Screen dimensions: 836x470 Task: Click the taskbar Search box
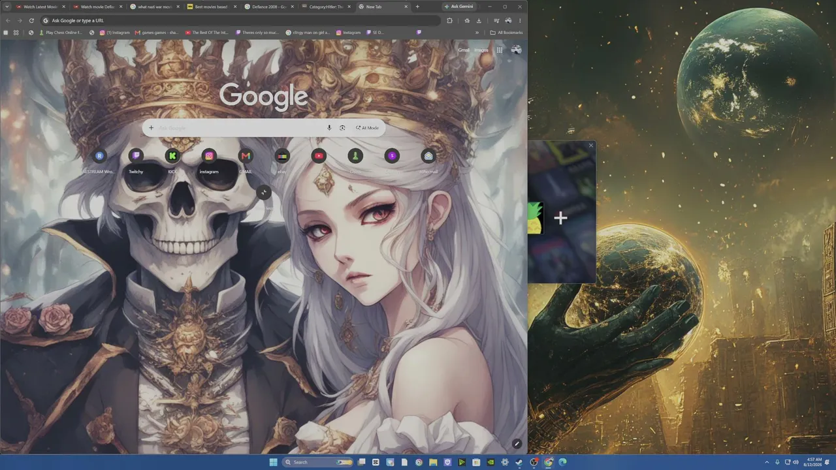click(317, 462)
